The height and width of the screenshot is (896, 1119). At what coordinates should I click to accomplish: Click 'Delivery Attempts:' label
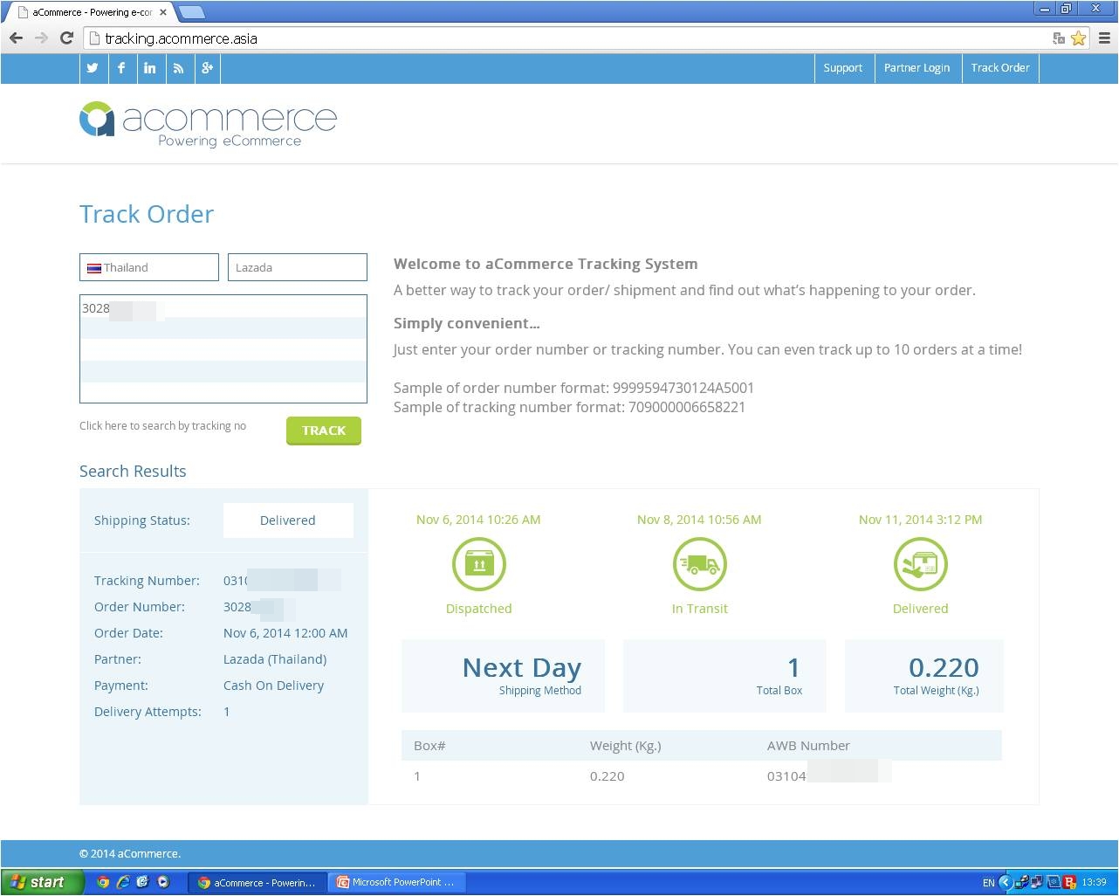click(x=148, y=712)
